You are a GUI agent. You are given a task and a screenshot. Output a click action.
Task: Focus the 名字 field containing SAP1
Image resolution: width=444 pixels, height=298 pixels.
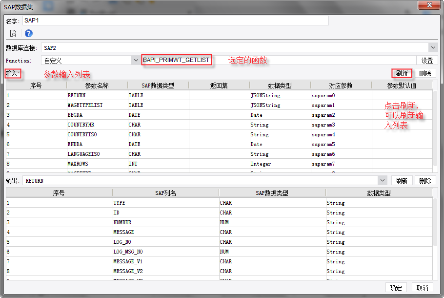(x=176, y=21)
